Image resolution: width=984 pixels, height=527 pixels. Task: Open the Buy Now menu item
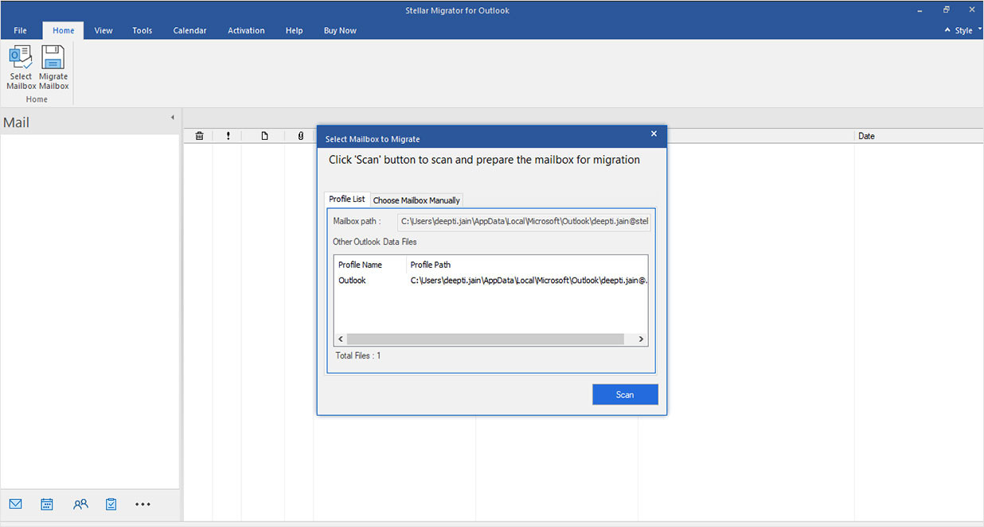[x=340, y=30]
